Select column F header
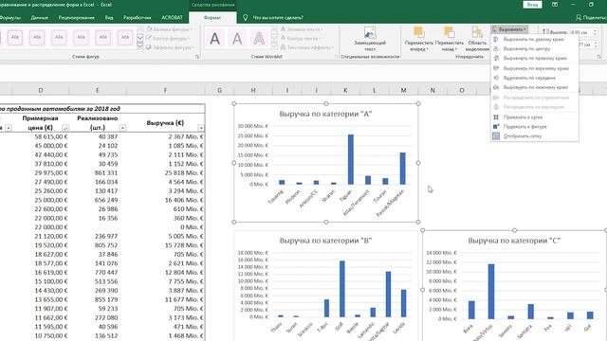Viewport: 607px width, 341px height. pyautogui.click(x=165, y=90)
